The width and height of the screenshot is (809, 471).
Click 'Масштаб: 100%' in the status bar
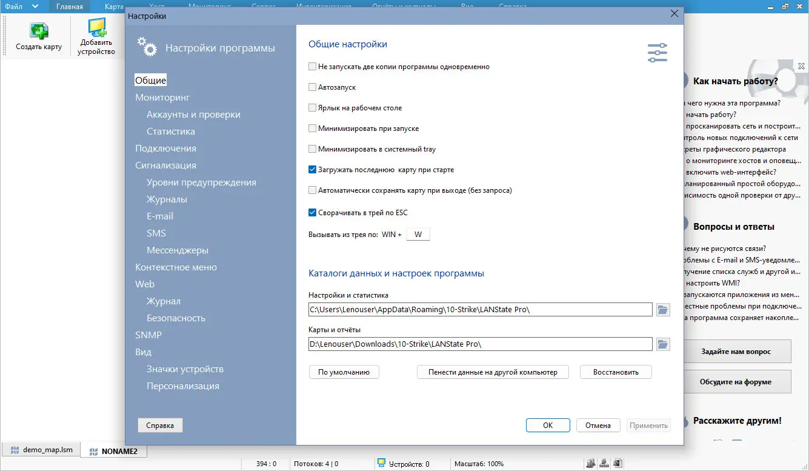[x=479, y=464]
